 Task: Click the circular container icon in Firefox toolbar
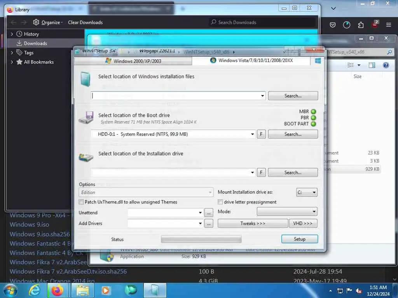346,25
